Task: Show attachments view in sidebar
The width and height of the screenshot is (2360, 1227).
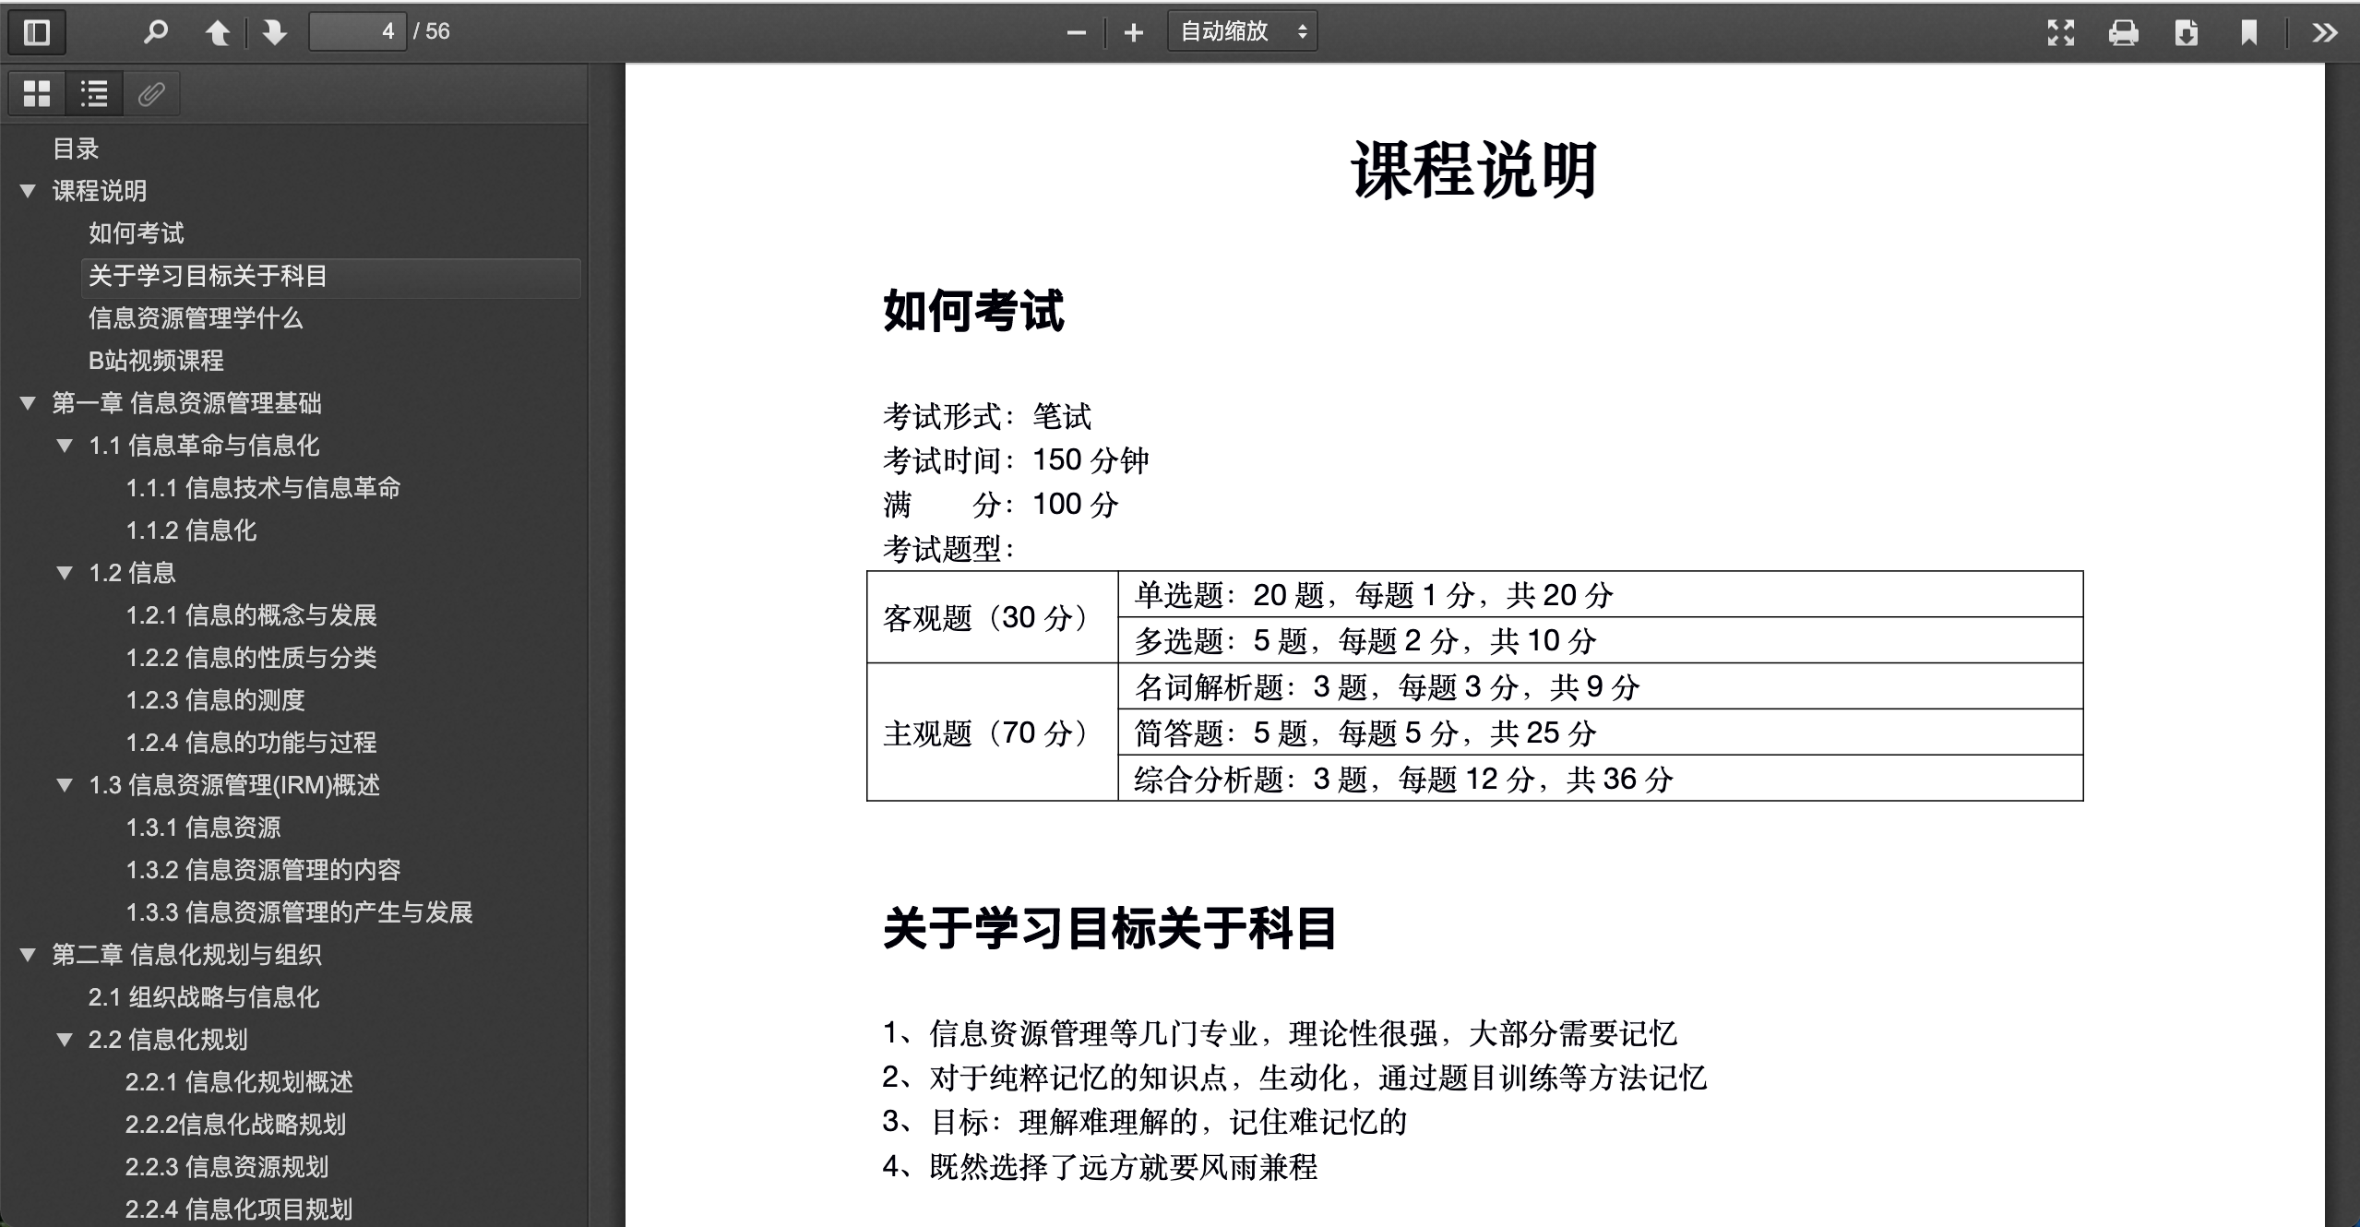Action: point(151,93)
